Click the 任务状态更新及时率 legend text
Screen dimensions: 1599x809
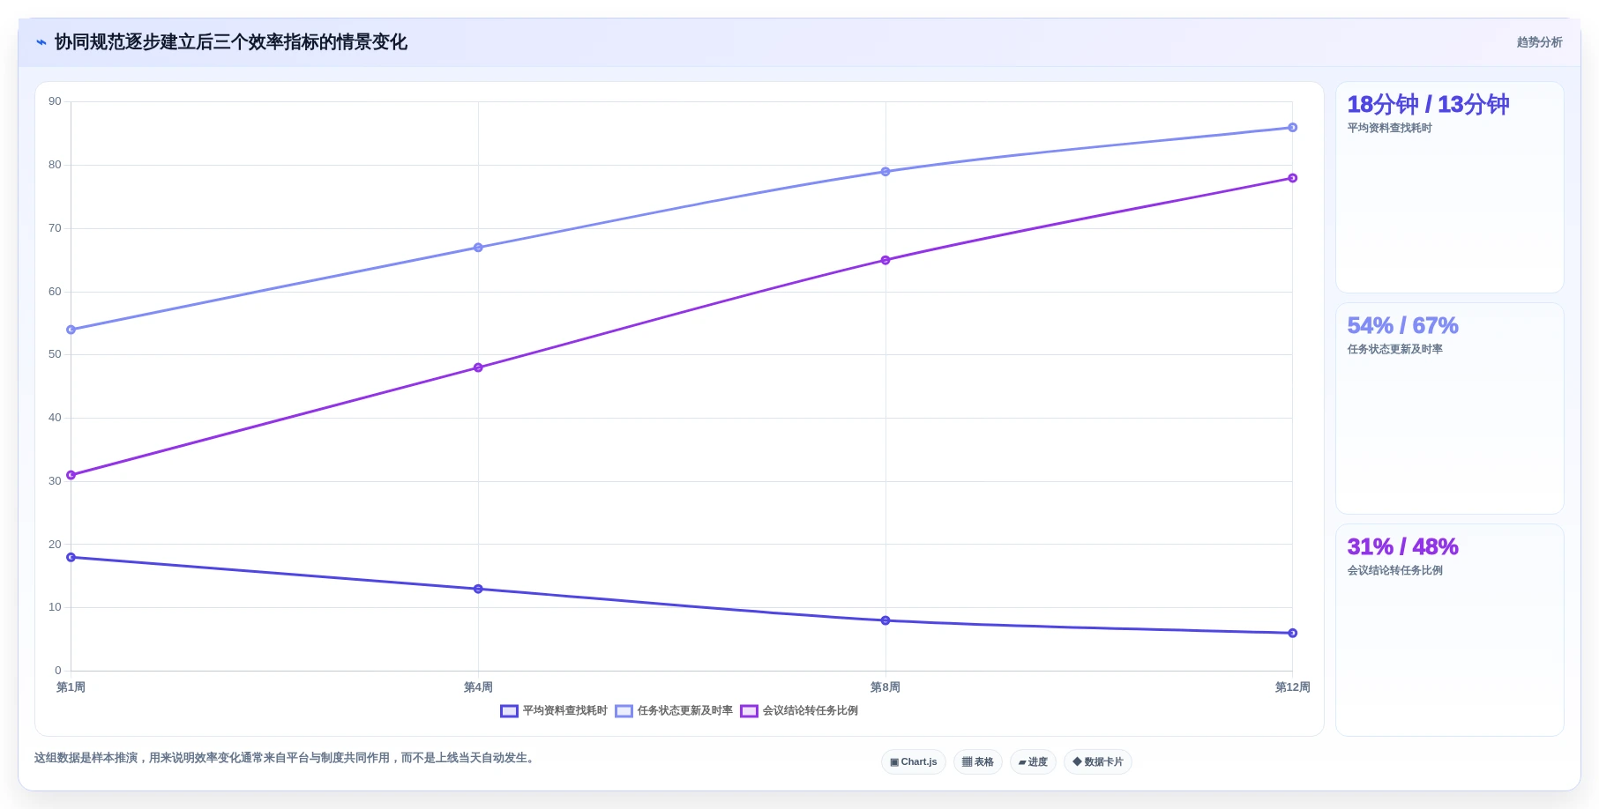pyautogui.click(x=684, y=711)
